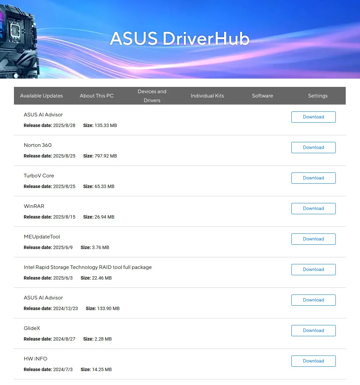Go to the Devices and Drivers tab
This screenshot has height=385, width=360.
point(152,96)
